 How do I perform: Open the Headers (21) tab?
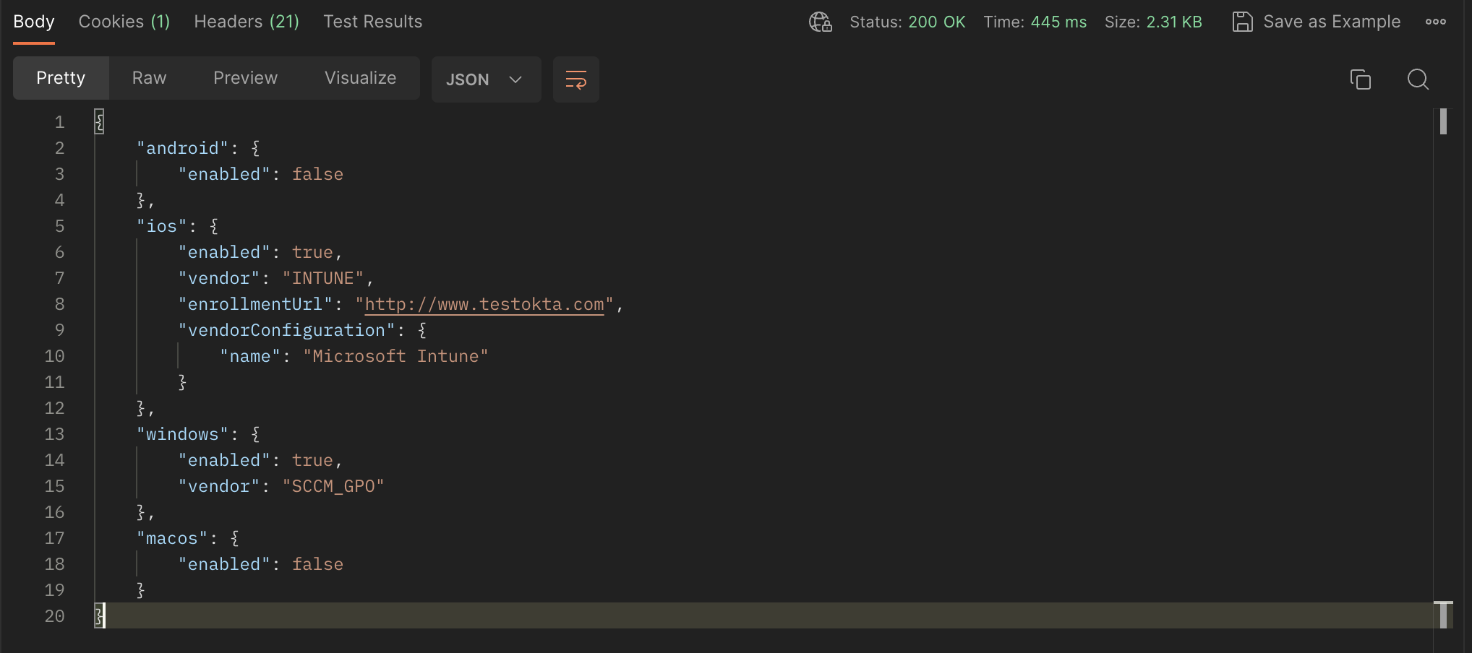click(x=247, y=22)
